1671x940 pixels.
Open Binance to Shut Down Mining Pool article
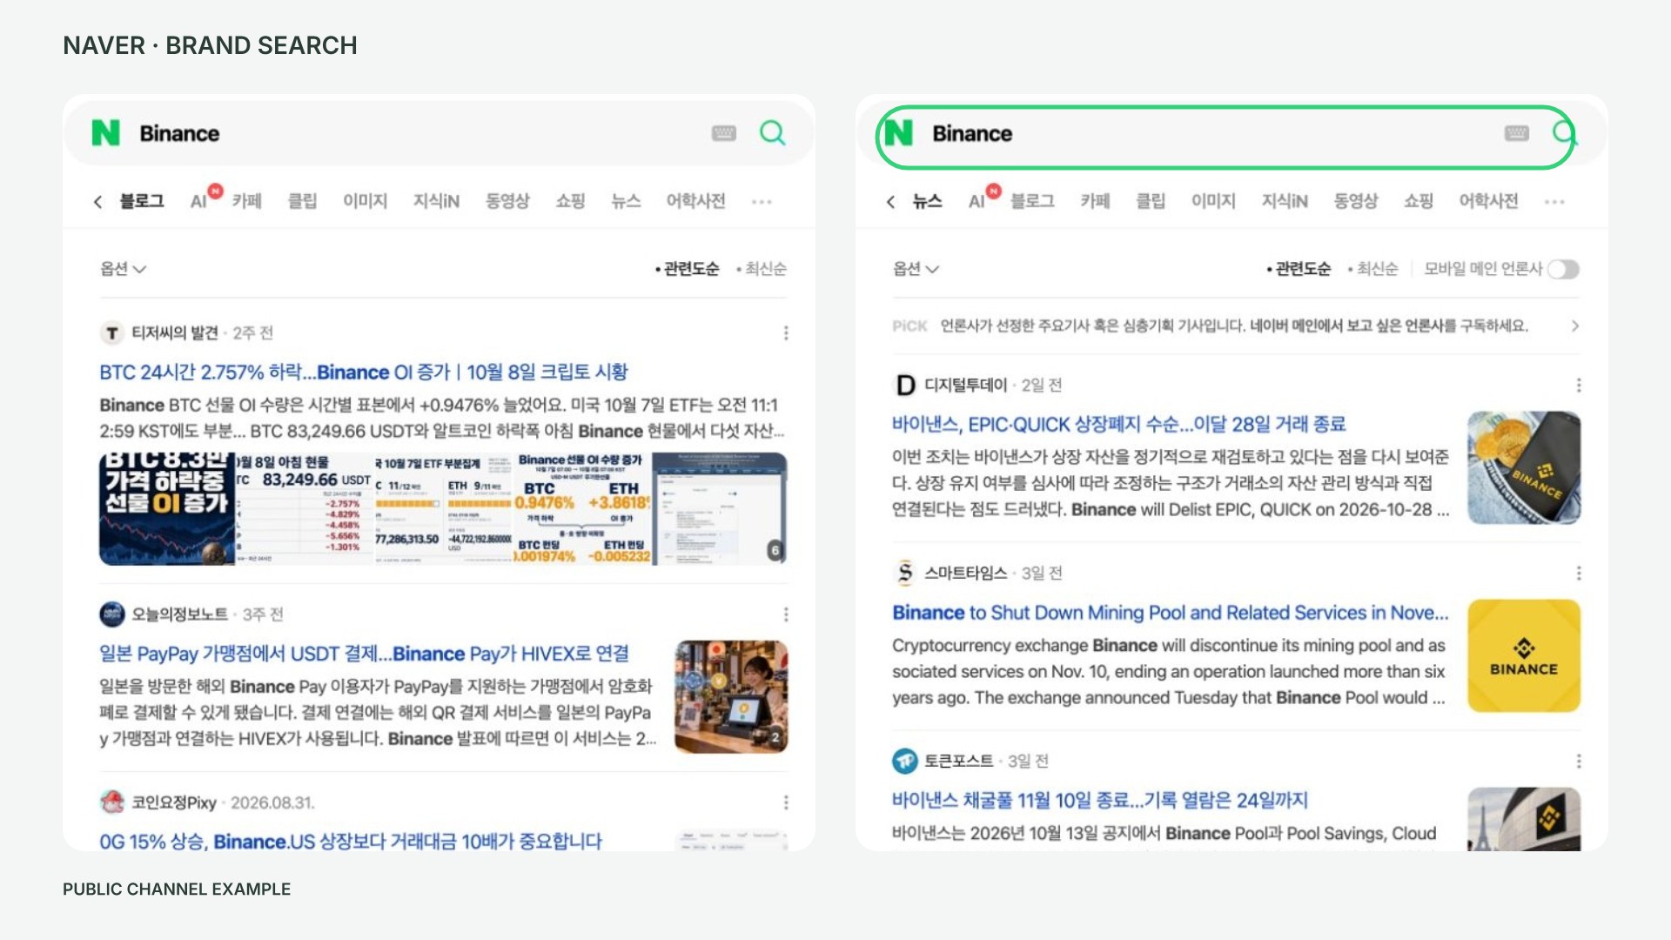[x=1171, y=614]
